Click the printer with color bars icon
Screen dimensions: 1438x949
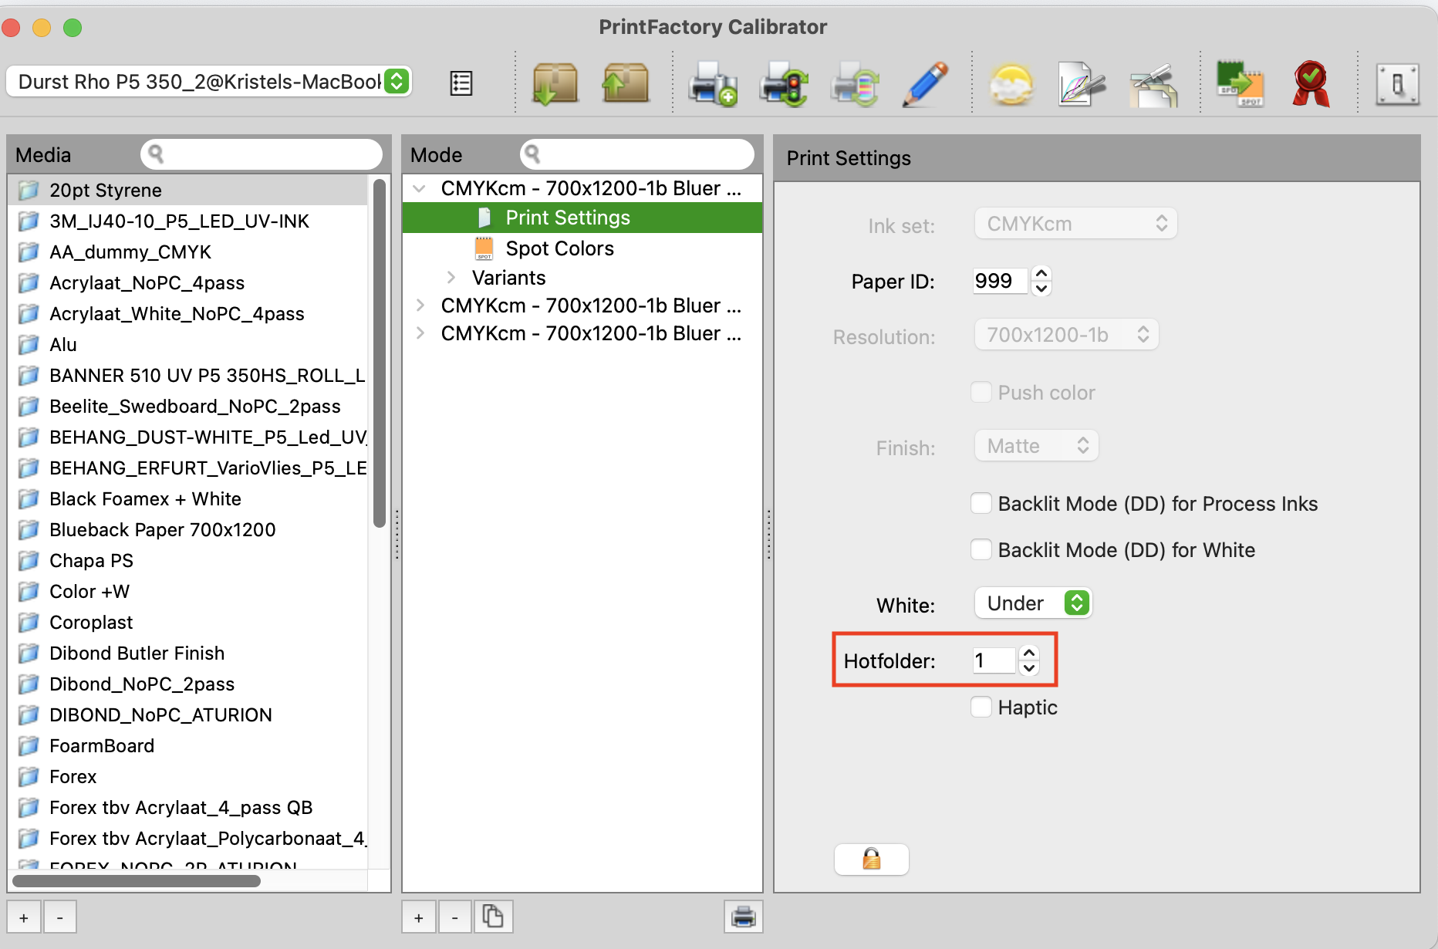point(855,83)
